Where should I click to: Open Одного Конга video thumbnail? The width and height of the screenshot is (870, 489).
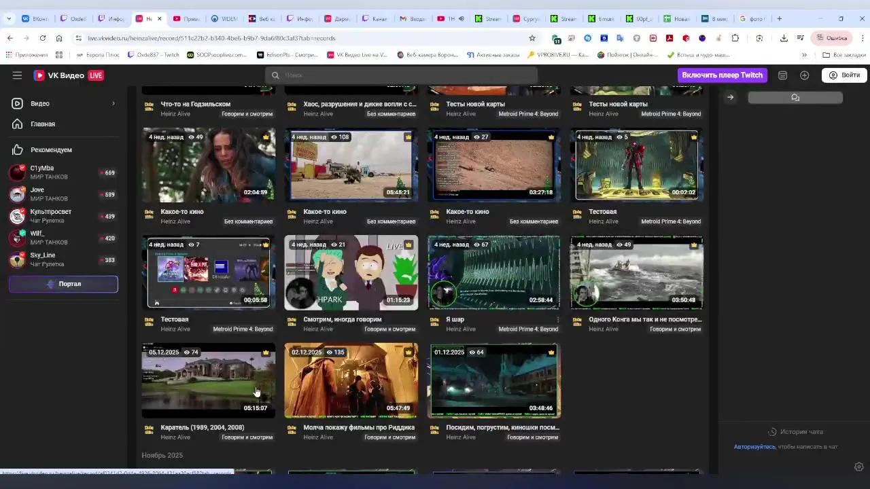(637, 272)
